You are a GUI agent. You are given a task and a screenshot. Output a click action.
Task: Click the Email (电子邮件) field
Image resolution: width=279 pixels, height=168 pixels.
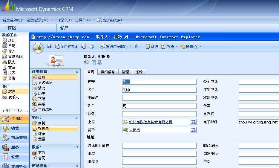click(259, 122)
